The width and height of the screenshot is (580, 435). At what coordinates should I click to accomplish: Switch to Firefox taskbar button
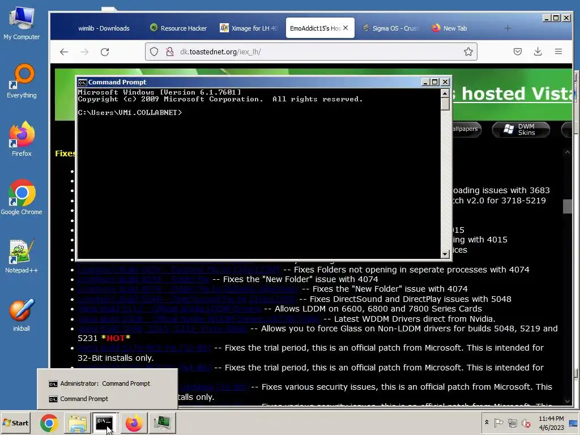[134, 423]
